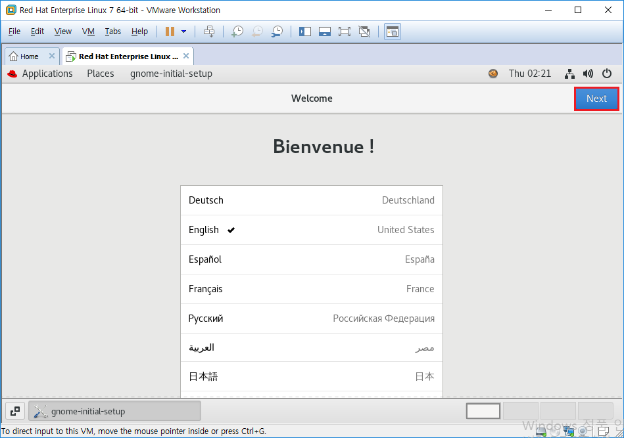Select English United States language
This screenshot has height=438, width=624.
pos(312,230)
